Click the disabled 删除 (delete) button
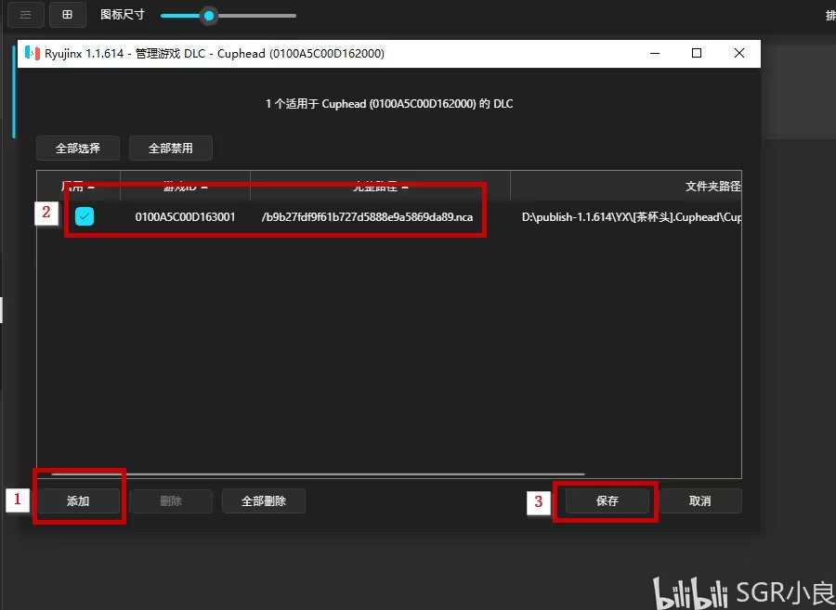Image resolution: width=836 pixels, height=610 pixels. click(x=171, y=500)
